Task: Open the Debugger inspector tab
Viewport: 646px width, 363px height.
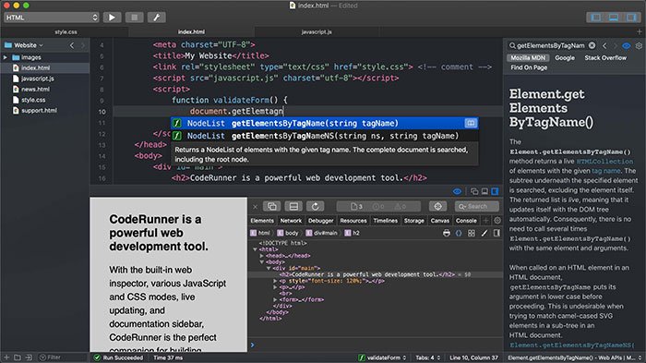Action: 320,221
